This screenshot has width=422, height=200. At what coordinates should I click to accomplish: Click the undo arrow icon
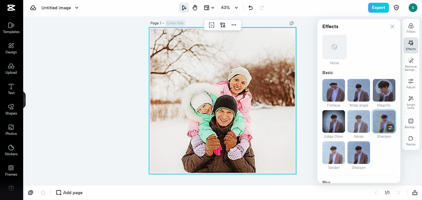point(251,8)
